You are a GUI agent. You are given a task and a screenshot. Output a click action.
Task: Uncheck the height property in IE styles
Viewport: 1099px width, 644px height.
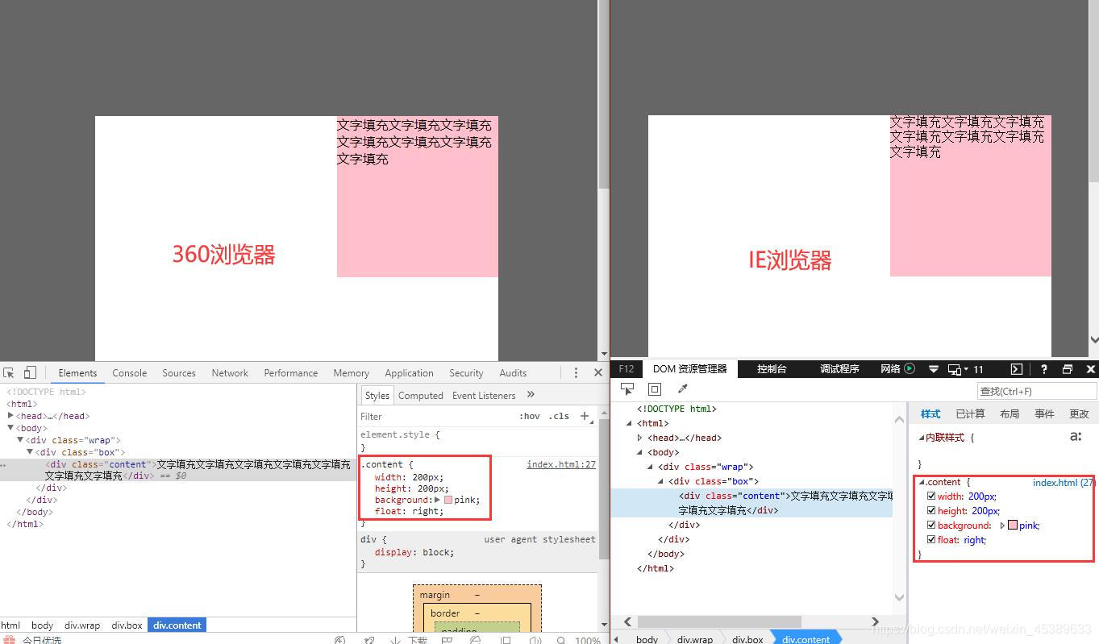pos(931,511)
